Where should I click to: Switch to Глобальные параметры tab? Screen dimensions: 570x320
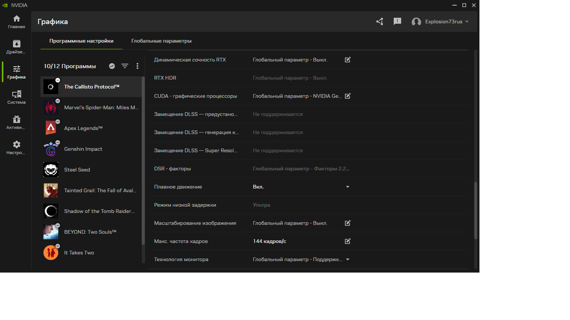(x=161, y=41)
